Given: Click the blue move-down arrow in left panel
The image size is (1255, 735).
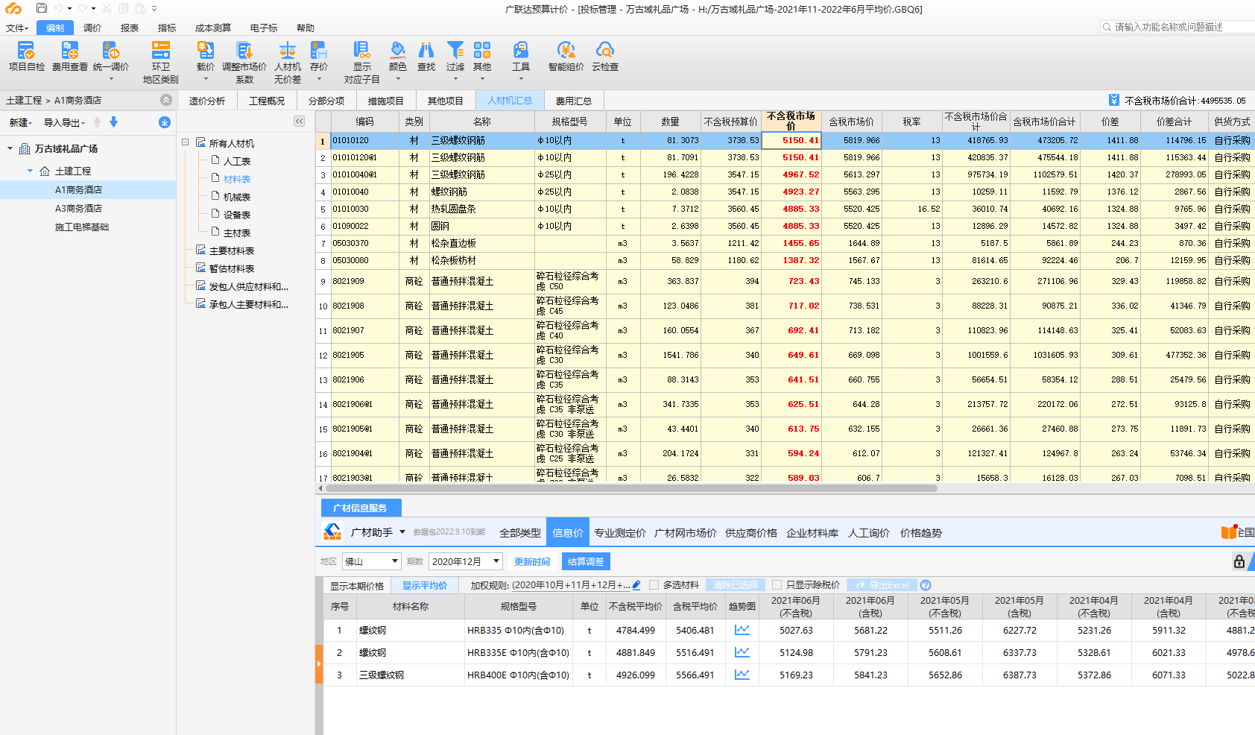Looking at the screenshot, I should pyautogui.click(x=113, y=122).
